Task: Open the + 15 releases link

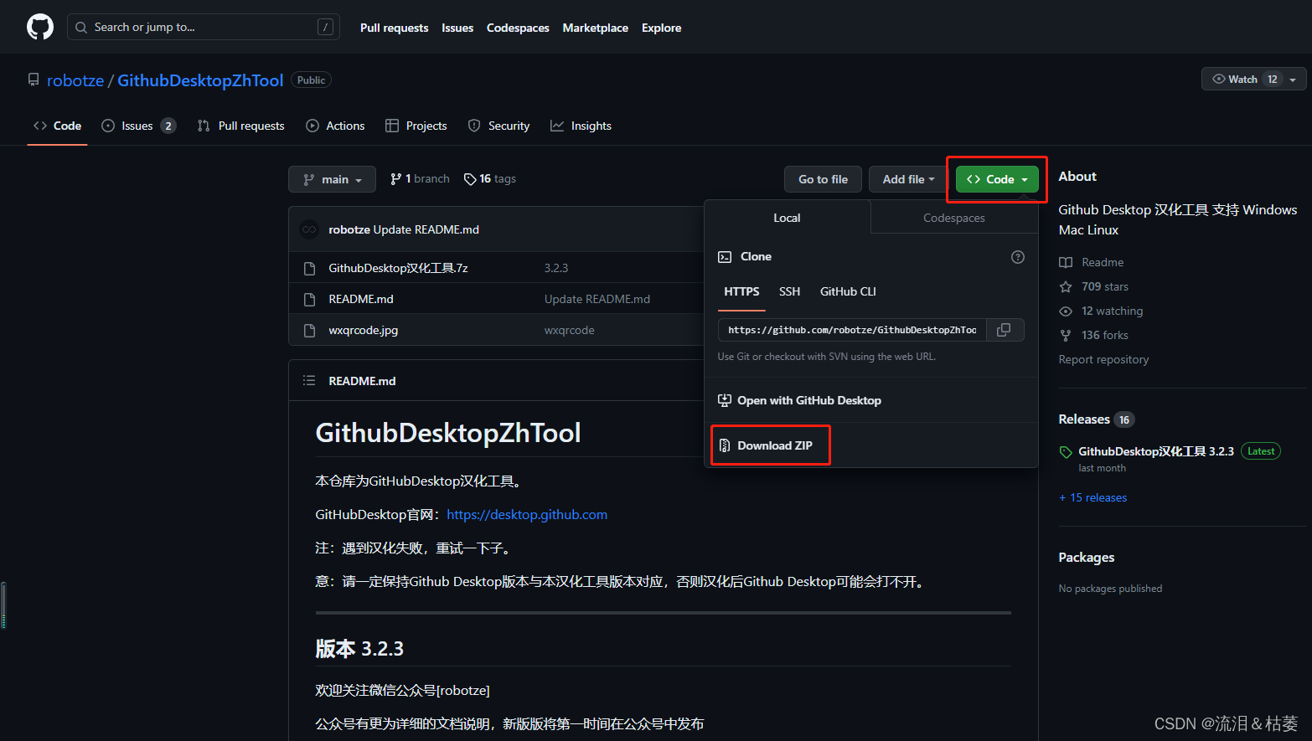Action: point(1092,497)
